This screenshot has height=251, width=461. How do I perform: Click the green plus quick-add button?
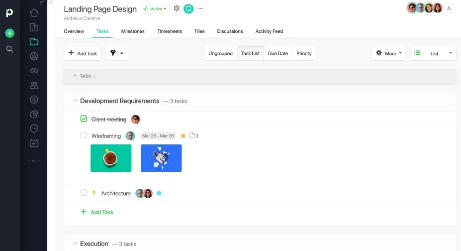[x=10, y=33]
